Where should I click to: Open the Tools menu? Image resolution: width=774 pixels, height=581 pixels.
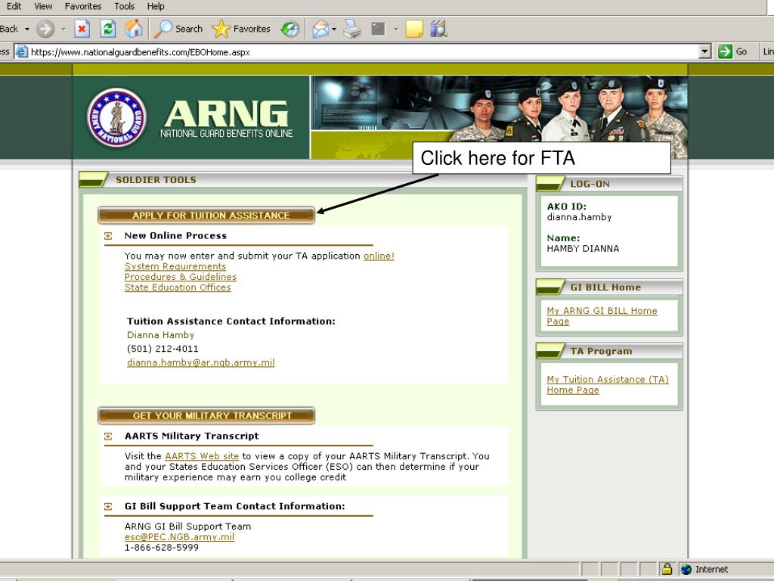pos(124,6)
